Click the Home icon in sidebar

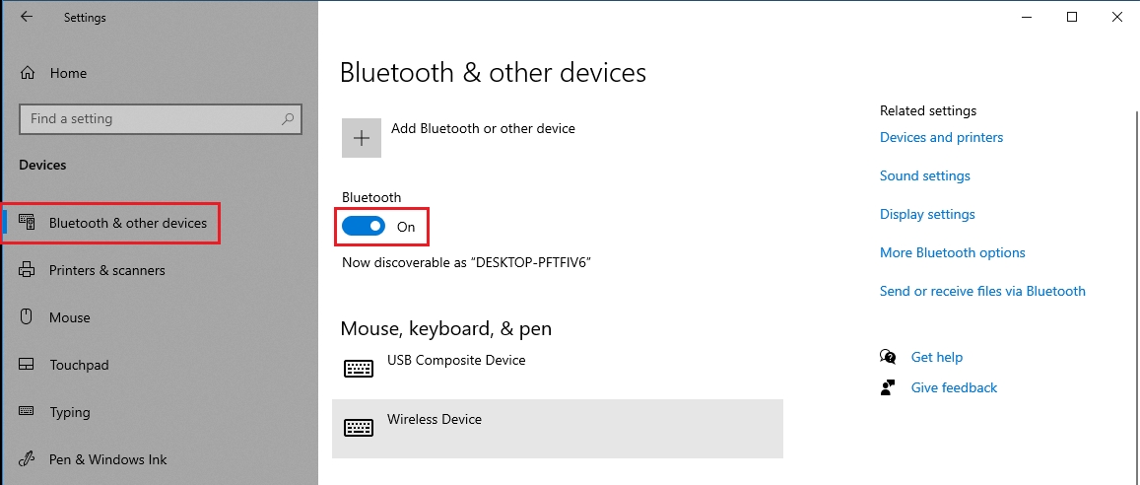tap(28, 73)
